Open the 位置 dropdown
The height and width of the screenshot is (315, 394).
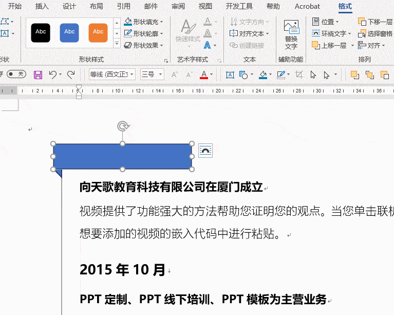325,22
